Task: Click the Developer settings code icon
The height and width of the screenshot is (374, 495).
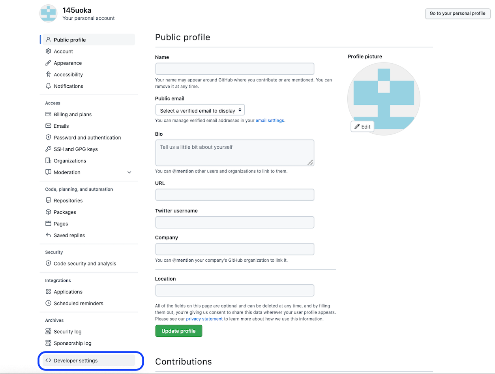Action: [x=48, y=360]
